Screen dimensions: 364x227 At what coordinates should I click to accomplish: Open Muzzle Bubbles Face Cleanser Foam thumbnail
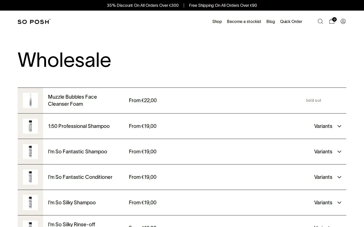(30, 100)
